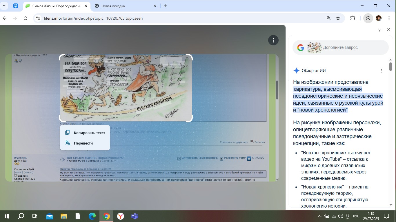396x222 pixels.
Task: Open File Explorer from taskbar
Action: click(x=63, y=216)
